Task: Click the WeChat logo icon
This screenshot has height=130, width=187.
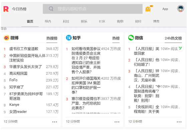Action: click(131, 38)
